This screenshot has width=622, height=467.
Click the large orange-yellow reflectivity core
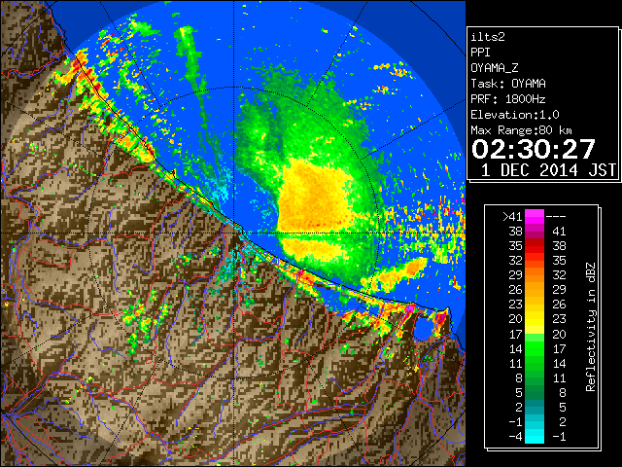[x=313, y=195]
